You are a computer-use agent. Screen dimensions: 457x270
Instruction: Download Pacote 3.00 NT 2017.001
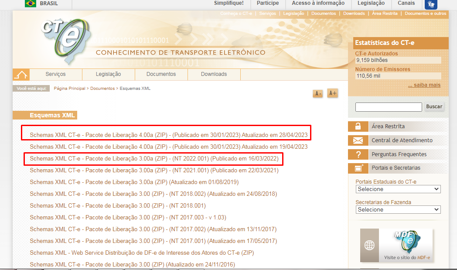click(x=153, y=241)
